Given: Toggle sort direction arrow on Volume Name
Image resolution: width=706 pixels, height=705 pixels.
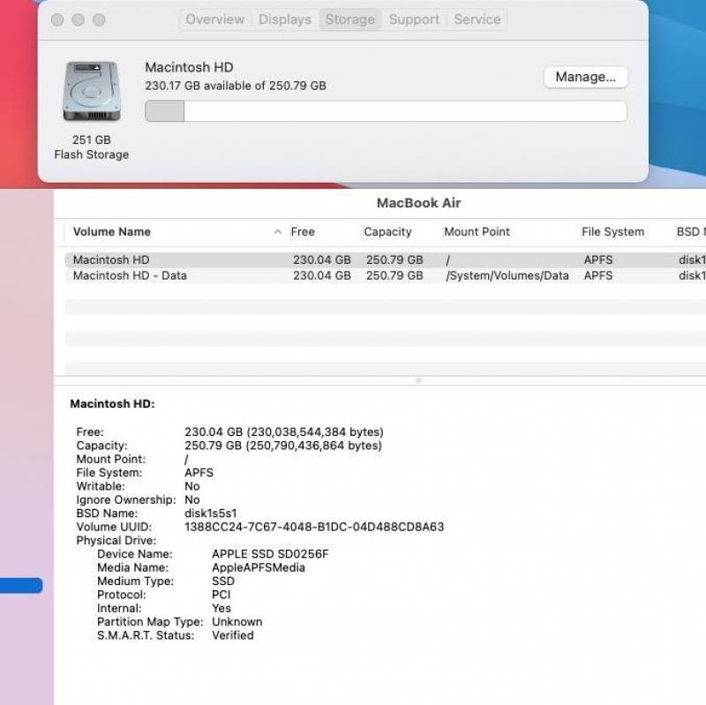Looking at the screenshot, I should (x=278, y=232).
